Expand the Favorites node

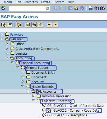[2, 34]
